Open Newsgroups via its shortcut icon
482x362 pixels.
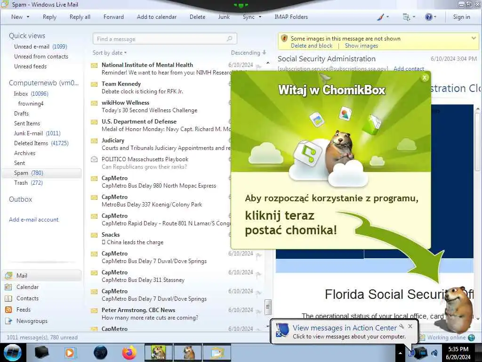pyautogui.click(x=8, y=321)
